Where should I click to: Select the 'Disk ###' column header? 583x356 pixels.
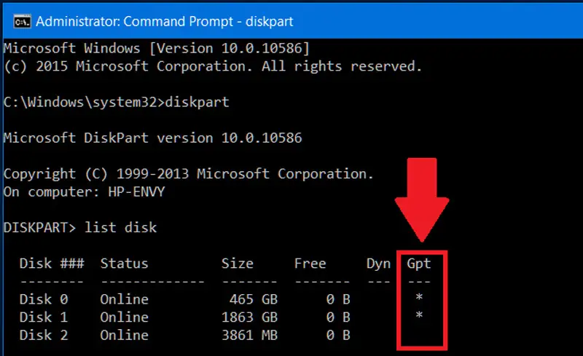pyautogui.click(x=51, y=264)
